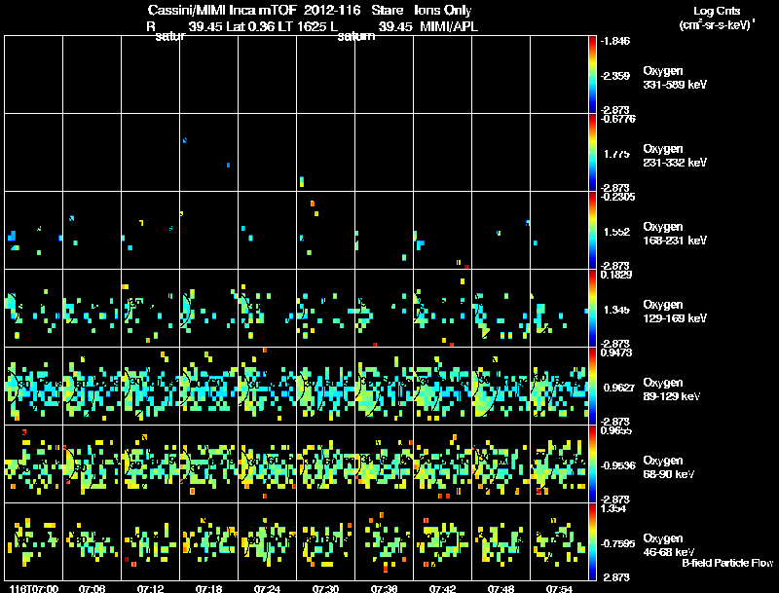
Task: Click the '07:54' time axis label
Action: [559, 588]
